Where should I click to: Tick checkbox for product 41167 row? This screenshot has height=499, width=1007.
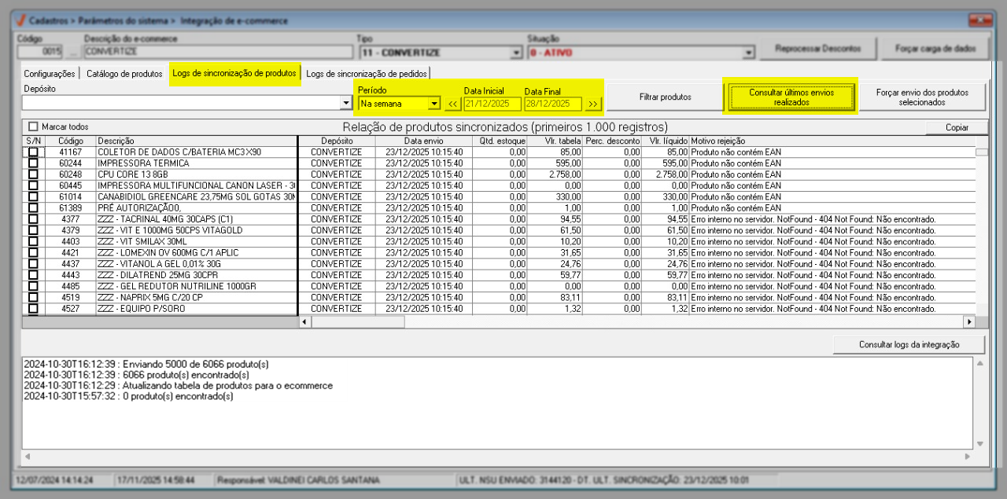[x=33, y=152]
